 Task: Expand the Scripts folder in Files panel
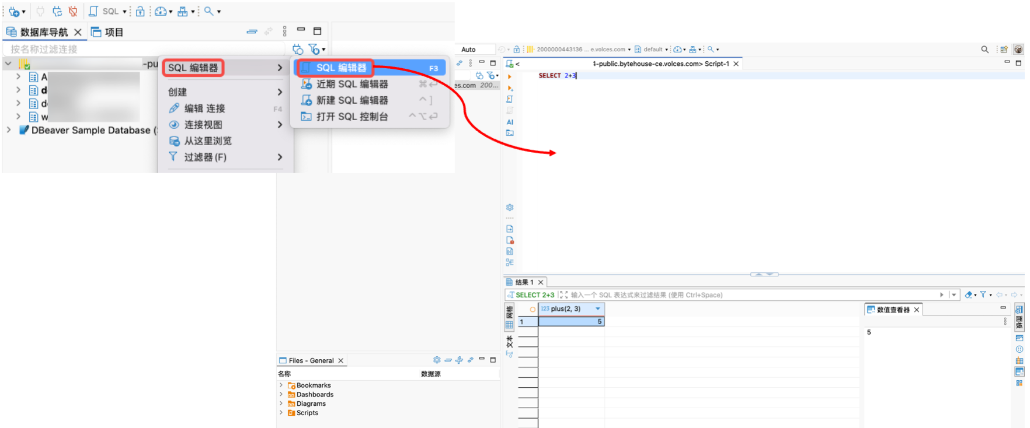[x=281, y=413]
